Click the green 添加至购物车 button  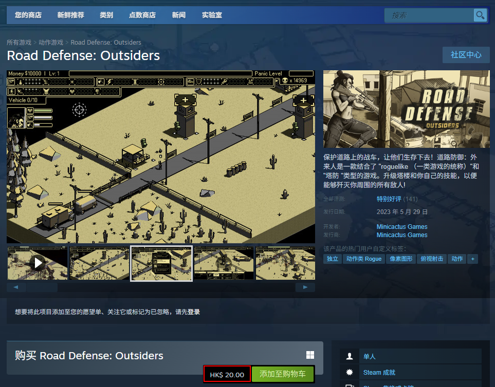283,373
